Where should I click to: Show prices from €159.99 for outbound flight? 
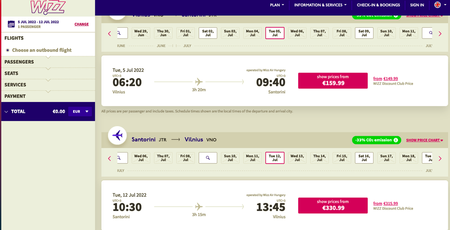pos(333,80)
